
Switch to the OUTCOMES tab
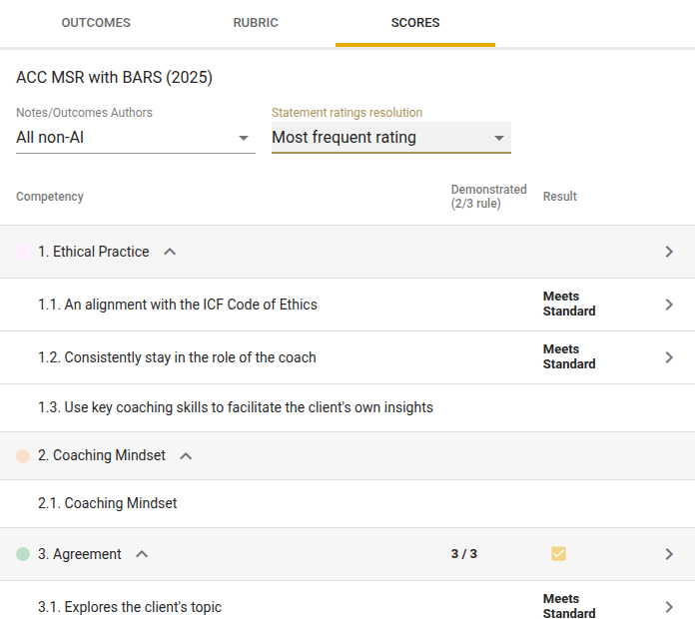(x=96, y=23)
